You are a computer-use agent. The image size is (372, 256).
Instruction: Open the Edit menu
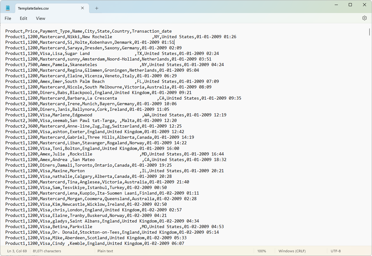23,18
